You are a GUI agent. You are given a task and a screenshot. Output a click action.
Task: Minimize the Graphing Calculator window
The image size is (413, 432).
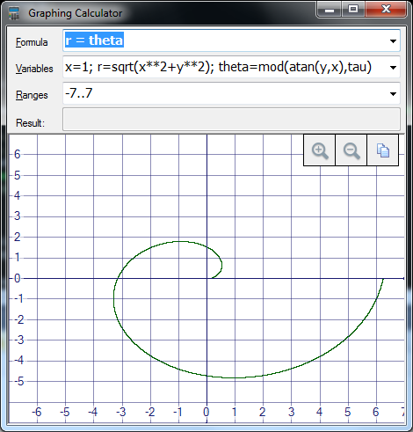point(330,10)
